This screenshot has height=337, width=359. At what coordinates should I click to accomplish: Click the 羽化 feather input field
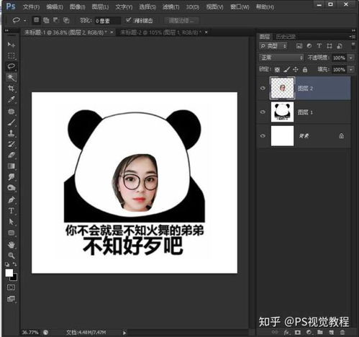coord(107,21)
